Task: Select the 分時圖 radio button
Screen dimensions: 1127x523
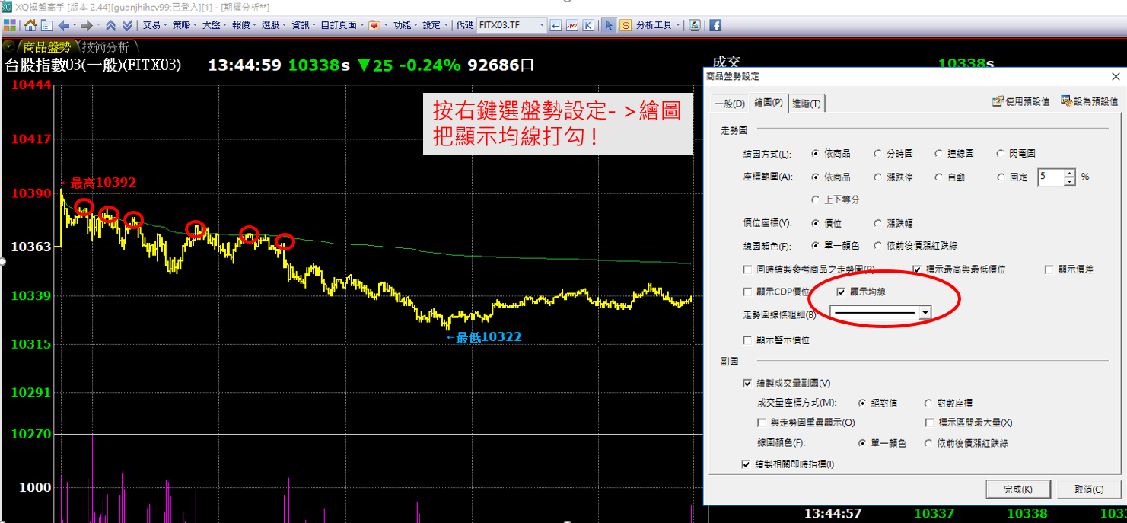Action: (879, 154)
